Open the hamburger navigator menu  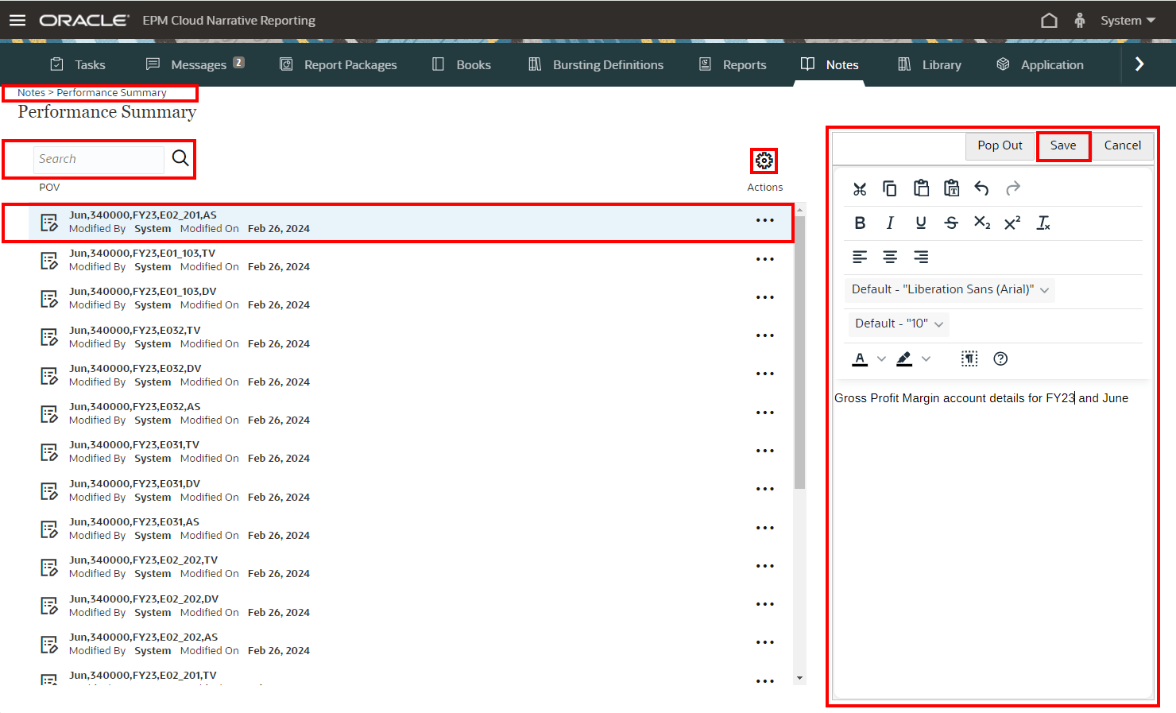pyautogui.click(x=17, y=20)
